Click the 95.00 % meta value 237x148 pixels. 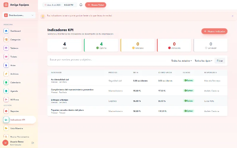point(137,91)
